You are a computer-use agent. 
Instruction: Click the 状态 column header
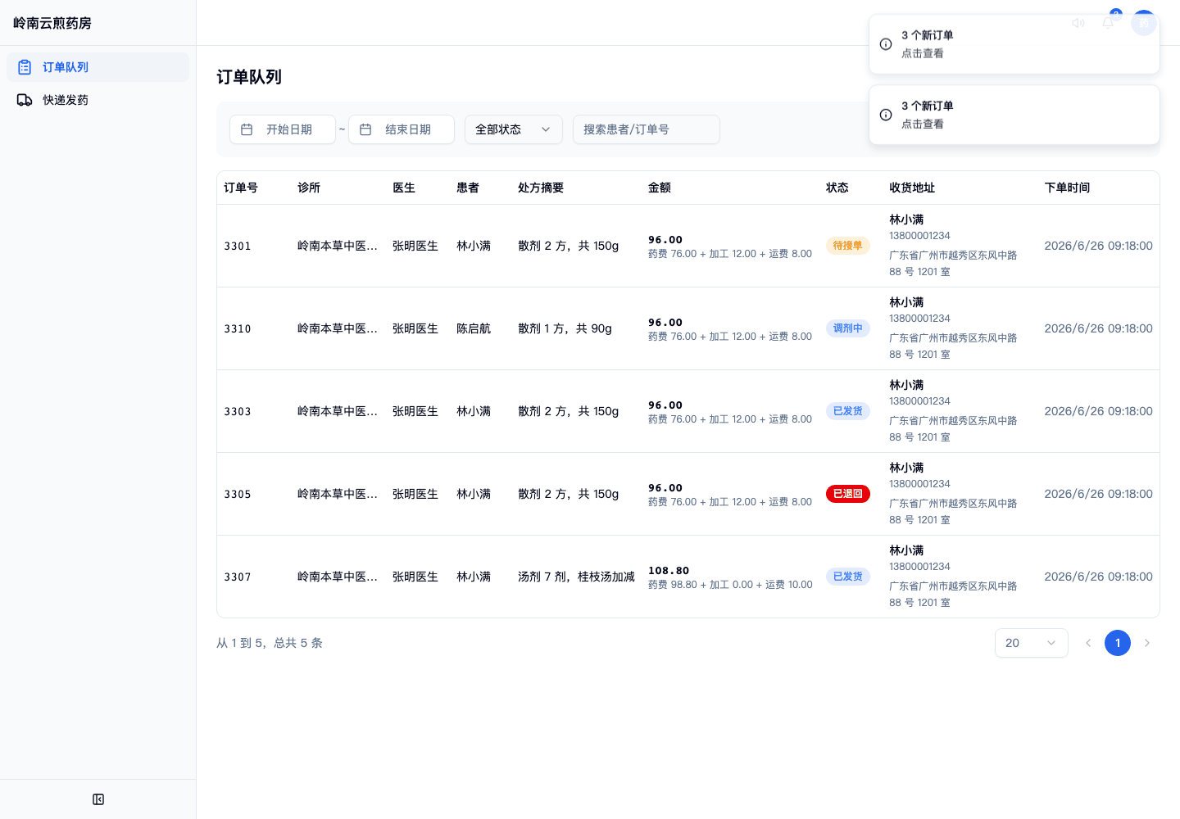[x=837, y=188]
